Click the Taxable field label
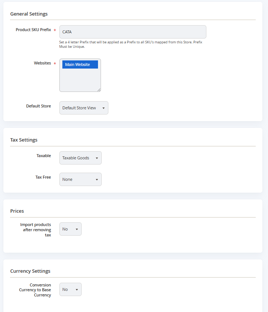This screenshot has width=268, height=312. 44,156
